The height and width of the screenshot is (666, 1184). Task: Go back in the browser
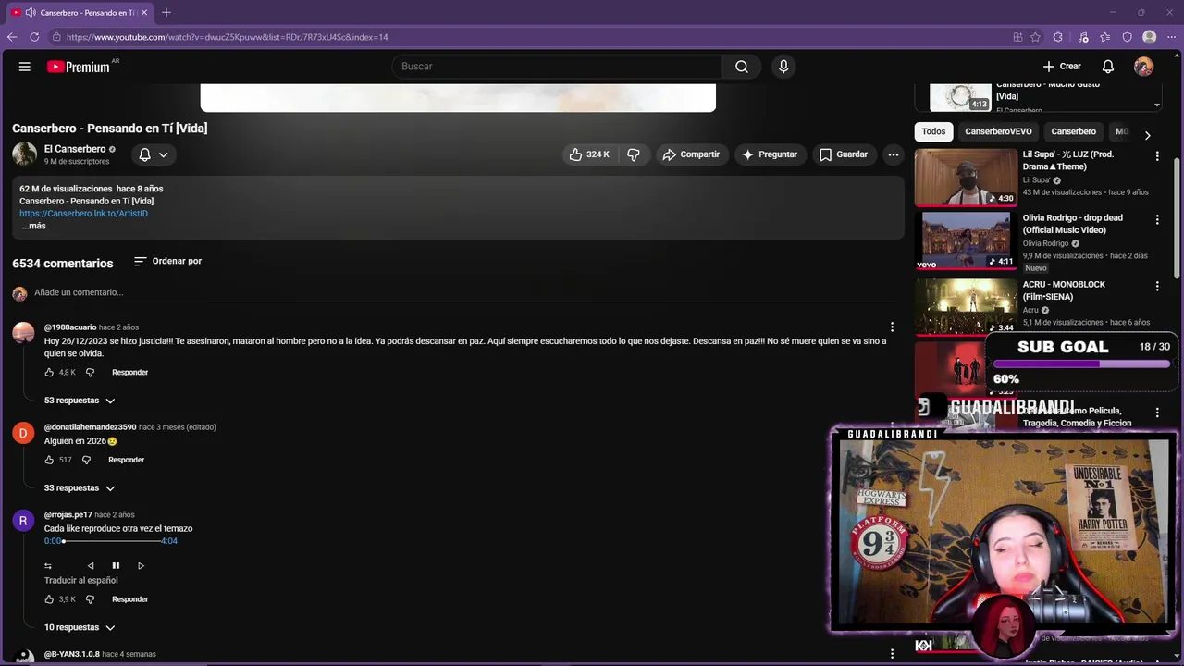click(12, 37)
